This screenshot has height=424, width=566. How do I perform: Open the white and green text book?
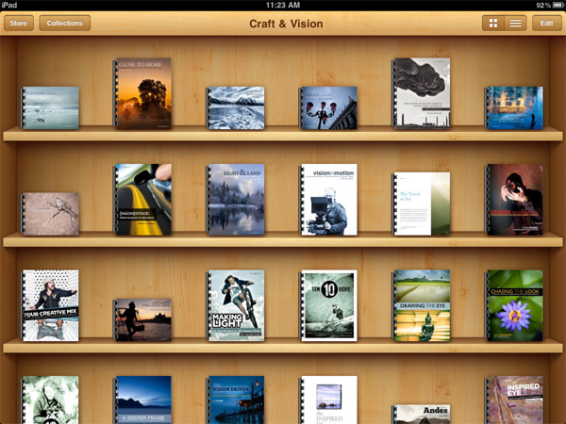click(422, 204)
